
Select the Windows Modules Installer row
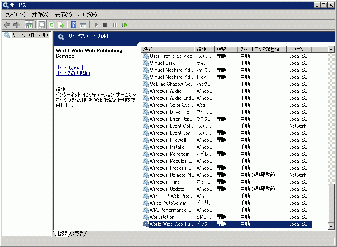(x=227, y=161)
